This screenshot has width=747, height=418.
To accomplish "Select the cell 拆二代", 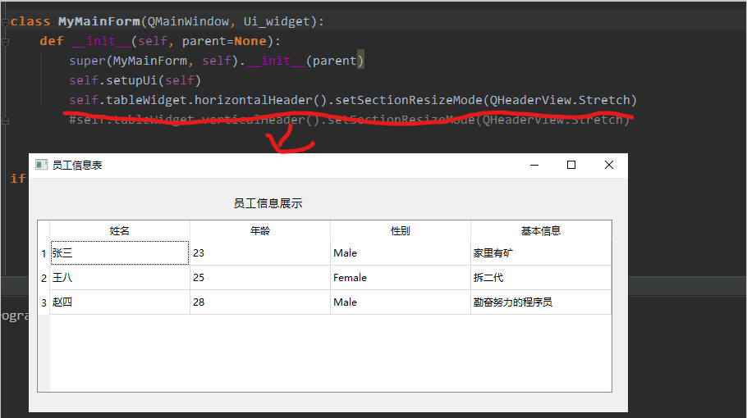I will (x=541, y=278).
